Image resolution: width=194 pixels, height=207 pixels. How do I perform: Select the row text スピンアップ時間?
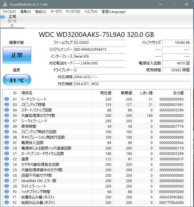33,105
